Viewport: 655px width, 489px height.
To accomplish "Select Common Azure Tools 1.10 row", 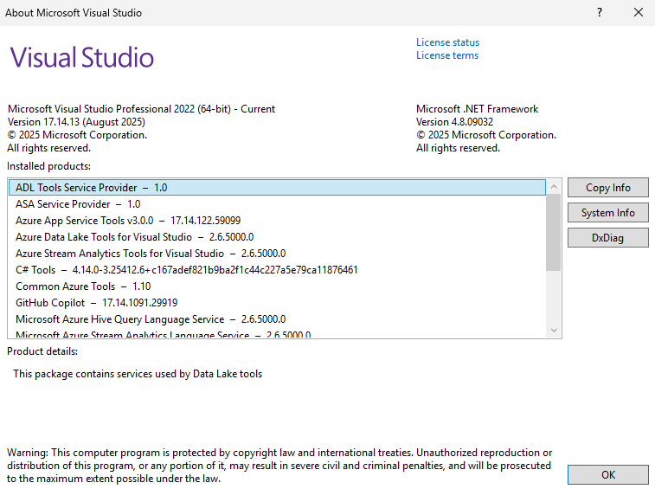I will 277,286.
